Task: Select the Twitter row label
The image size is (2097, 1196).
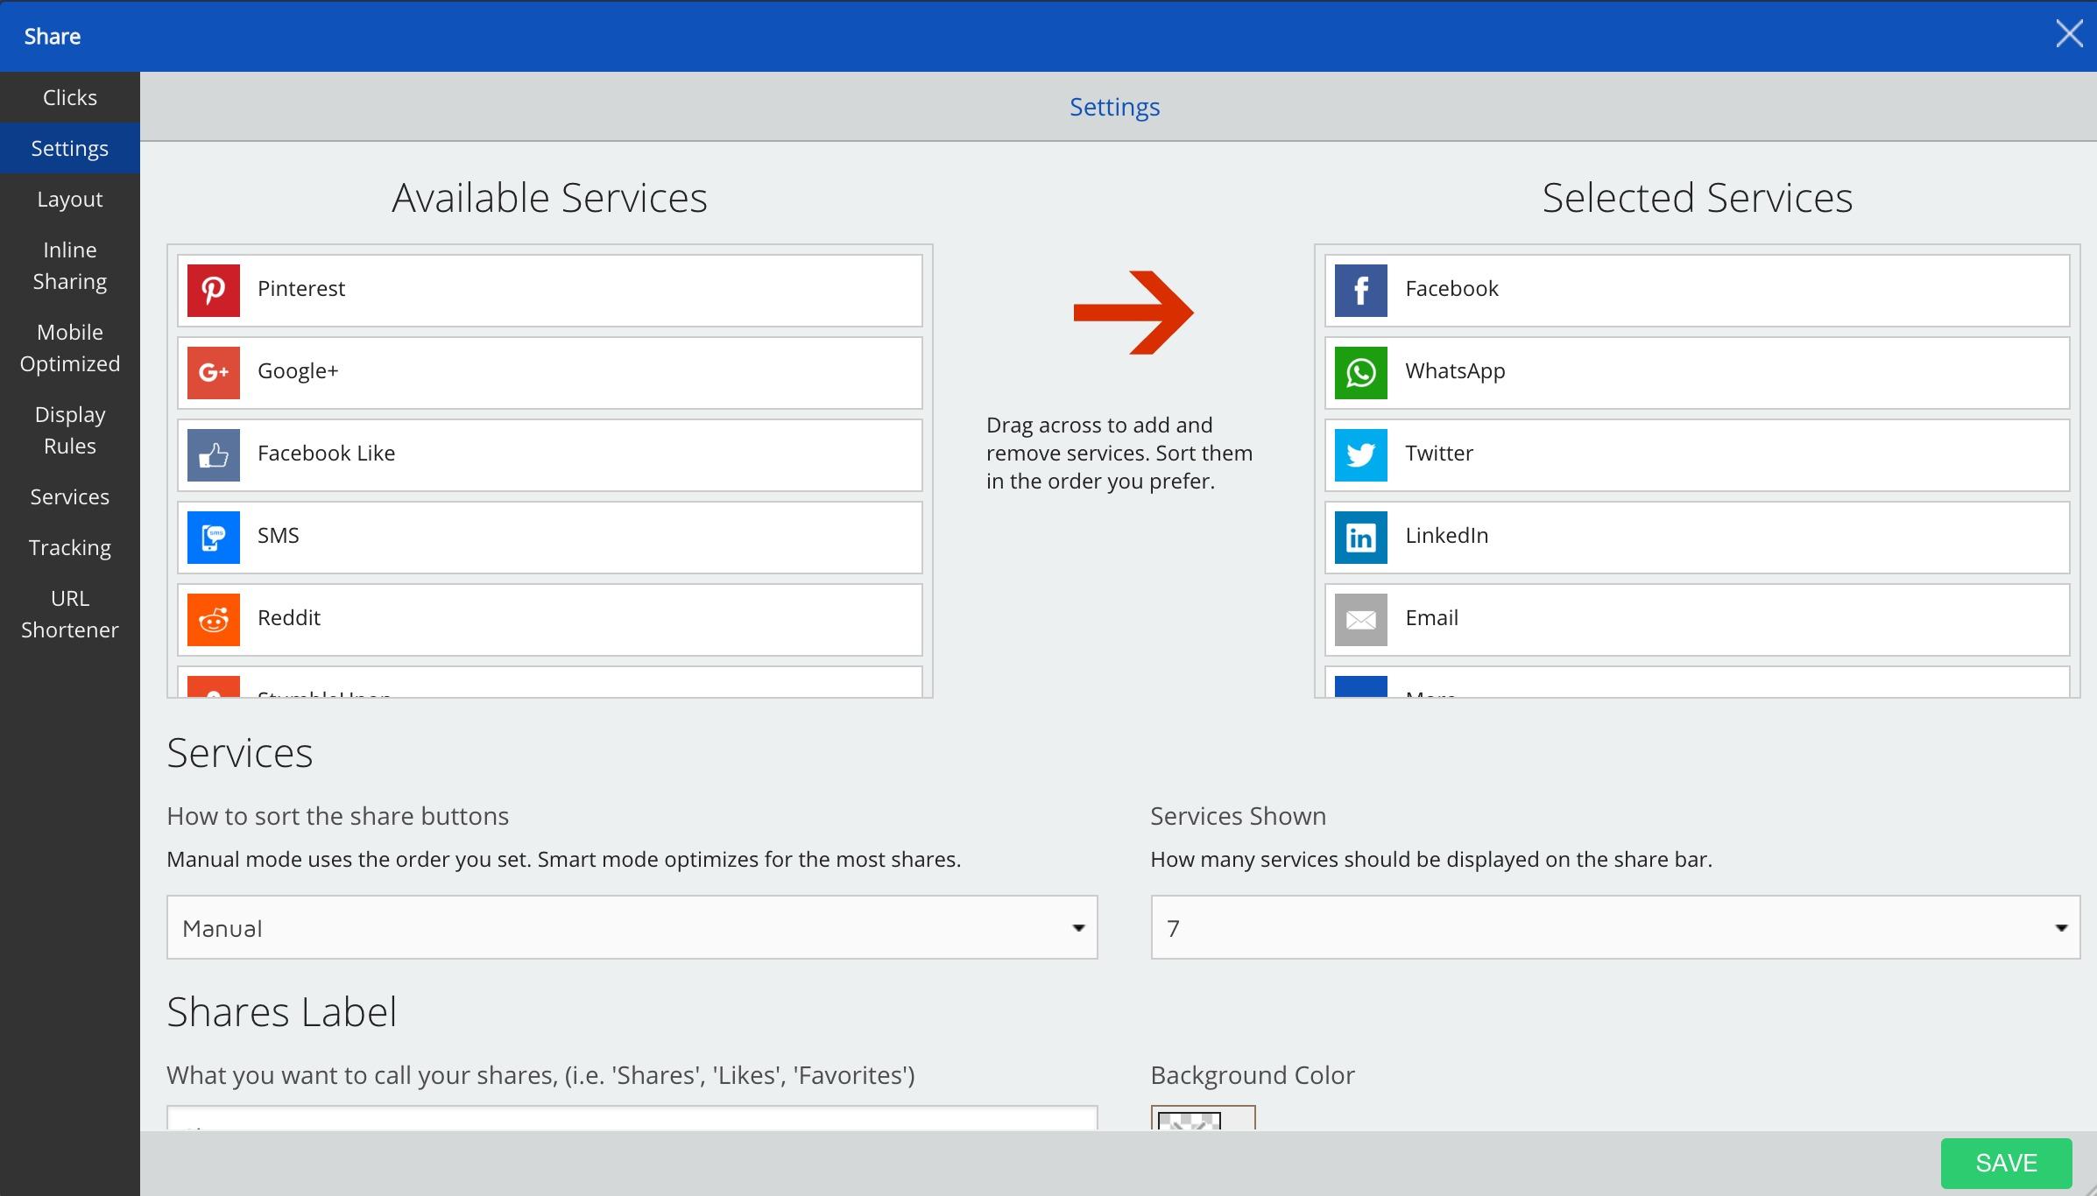Action: point(1439,454)
